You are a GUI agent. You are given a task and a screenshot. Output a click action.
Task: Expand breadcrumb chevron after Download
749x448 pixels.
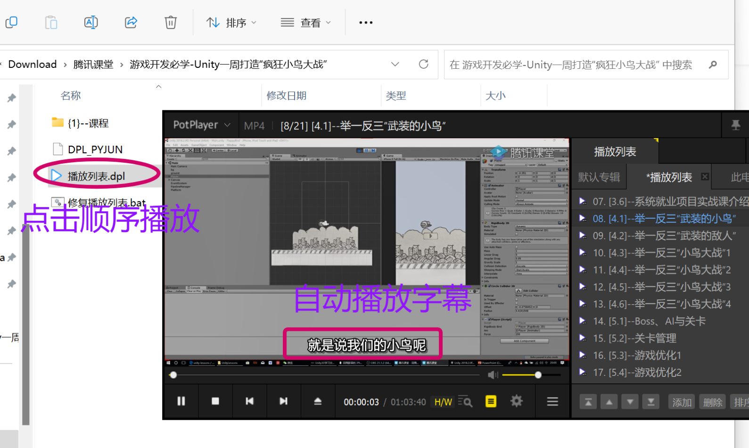(x=65, y=65)
